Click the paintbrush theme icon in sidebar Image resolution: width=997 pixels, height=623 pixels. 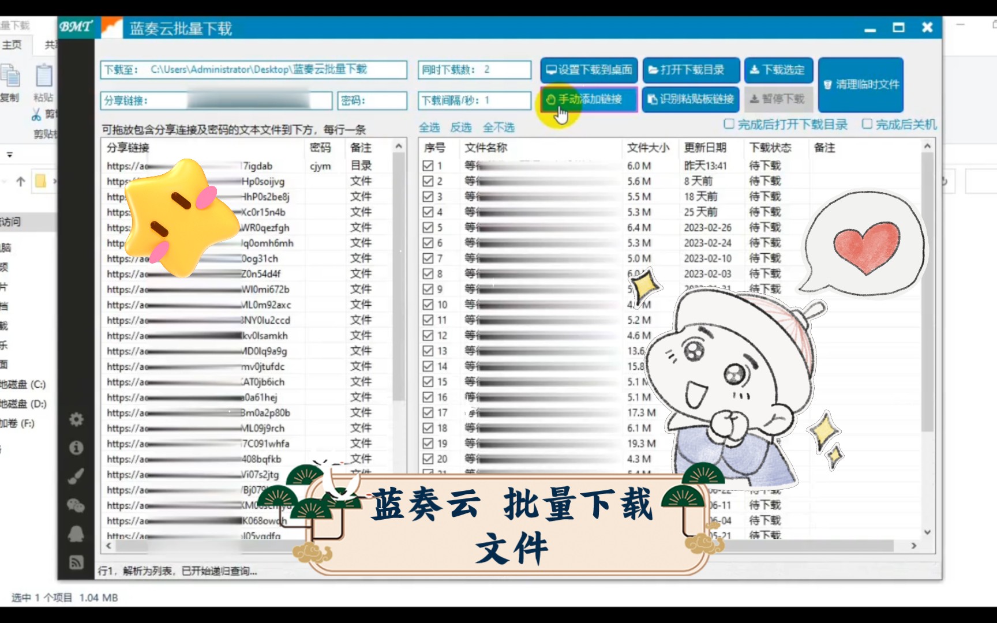pos(76,476)
